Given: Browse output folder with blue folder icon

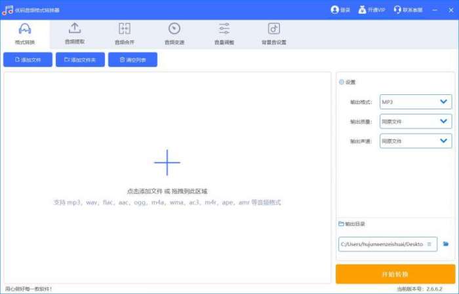Looking at the screenshot, I should (x=446, y=244).
